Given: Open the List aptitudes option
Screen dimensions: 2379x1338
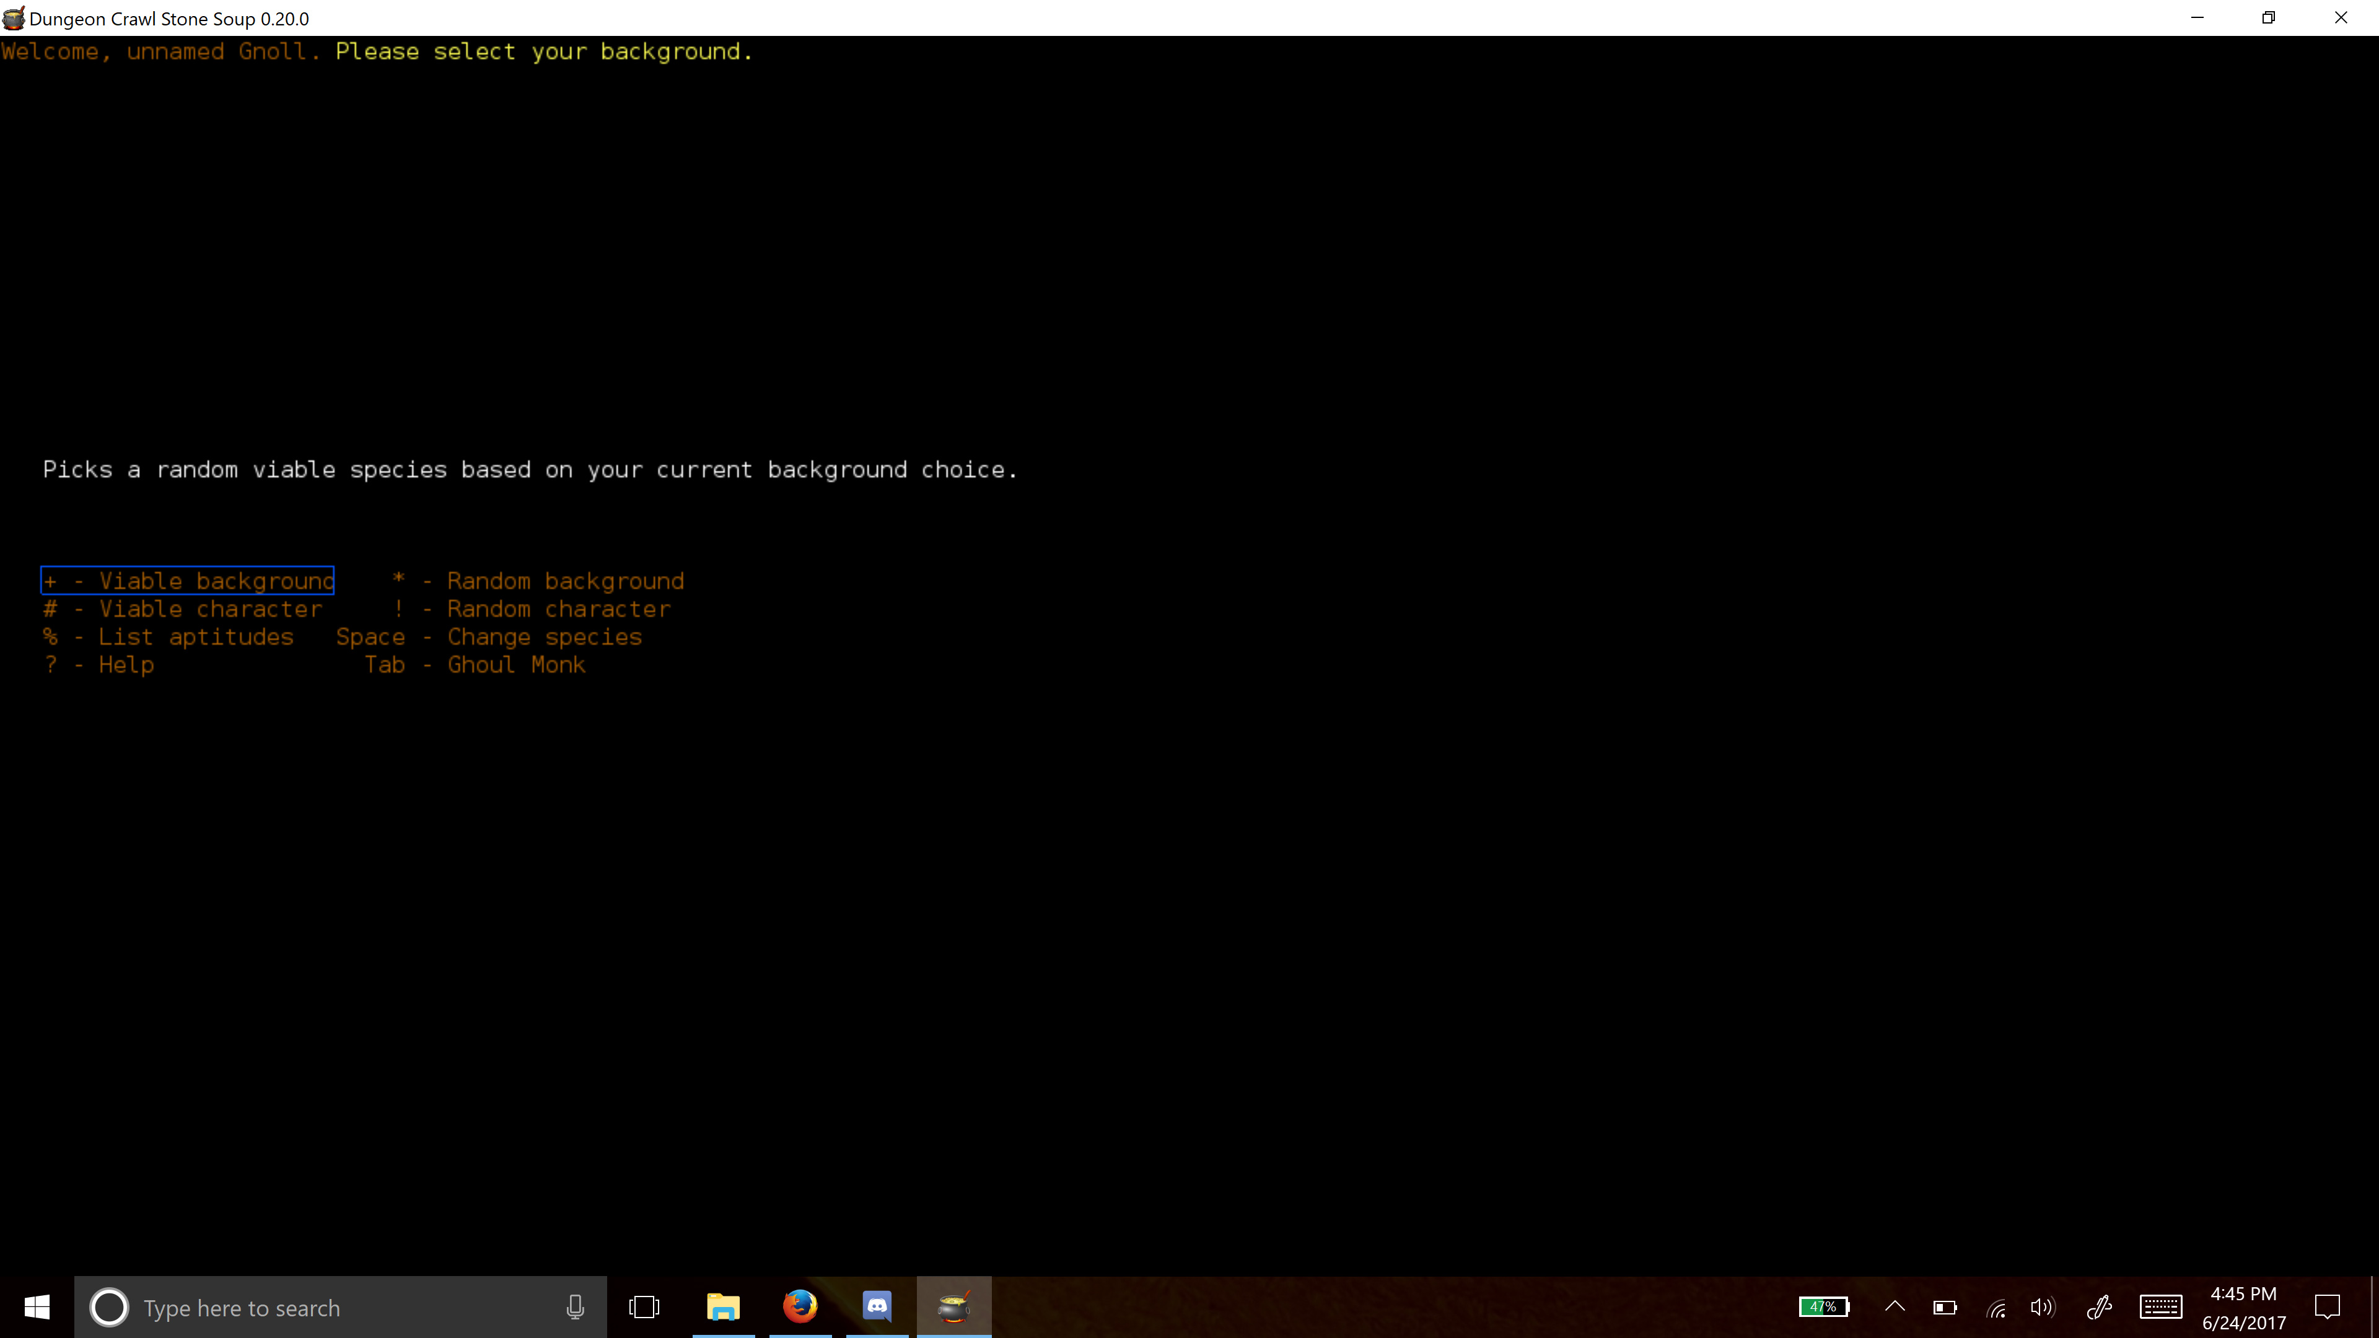Looking at the screenshot, I should click(168, 637).
